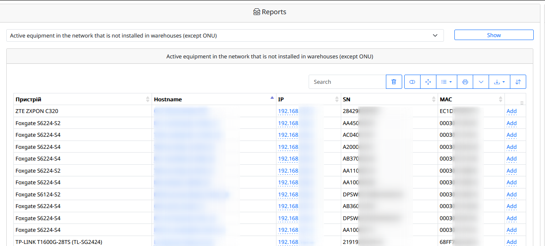Click Add for row with SN AC040
Screen dimensions: 545x246
coord(512,135)
